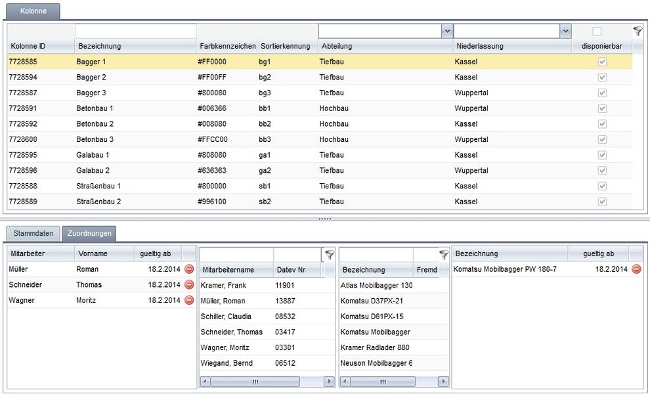This screenshot has width=650, height=394.
Task: Click the right arrow of the employee list scrollbar
Action: click(329, 382)
